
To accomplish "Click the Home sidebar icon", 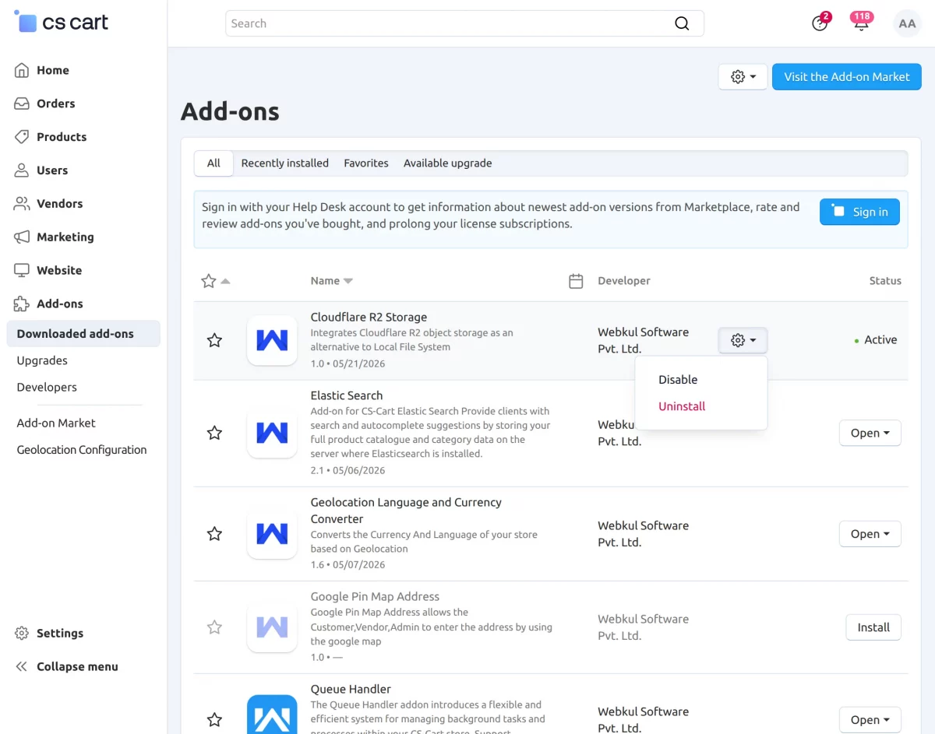I will 22,70.
